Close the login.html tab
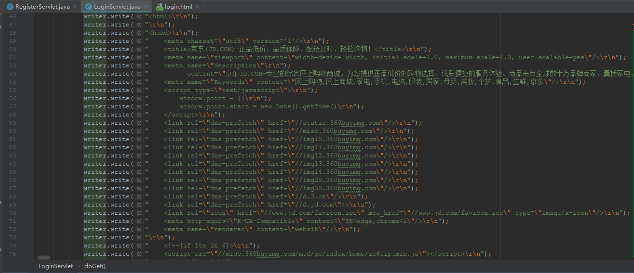The height and width of the screenshot is (273, 634). (197, 7)
